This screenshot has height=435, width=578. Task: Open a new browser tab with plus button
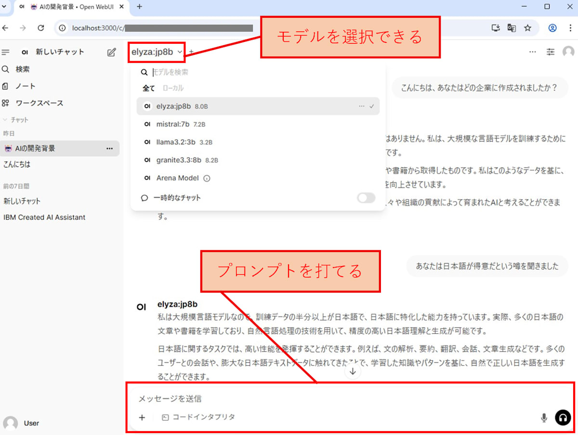pos(140,7)
